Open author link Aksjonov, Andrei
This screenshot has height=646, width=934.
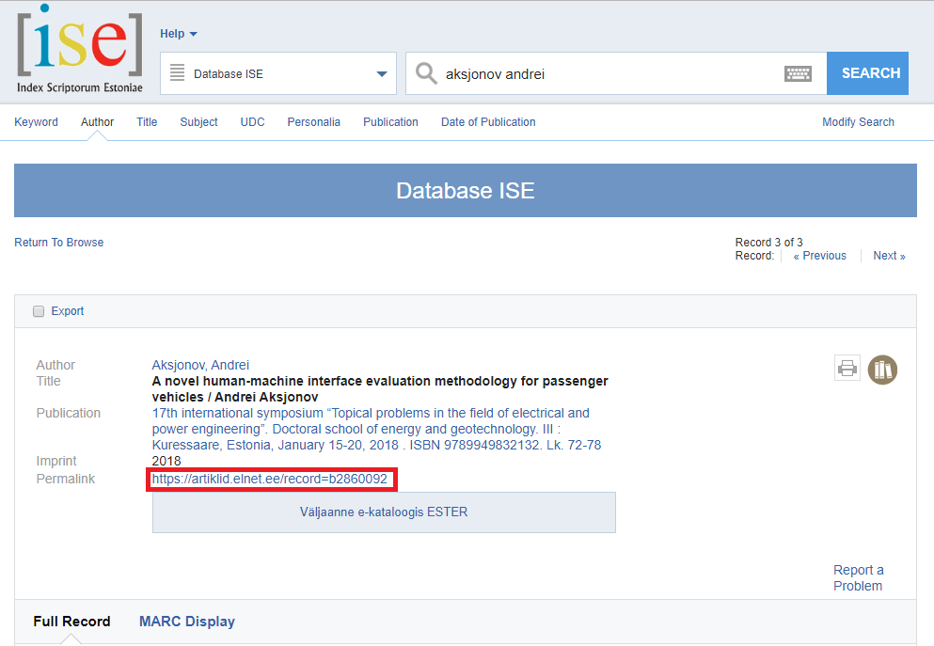(200, 365)
